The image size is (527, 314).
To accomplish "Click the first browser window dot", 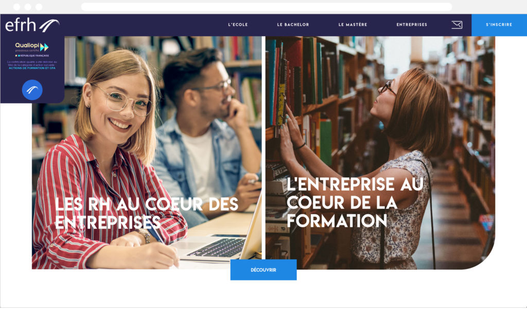I will pos(17,7).
